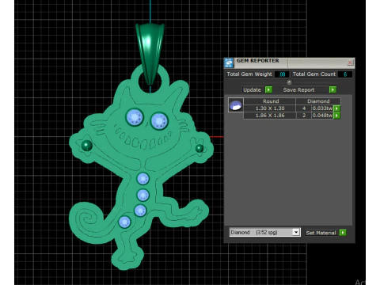Screen dimensions: 380x285
Task: Click the Round column header
Action: point(270,101)
